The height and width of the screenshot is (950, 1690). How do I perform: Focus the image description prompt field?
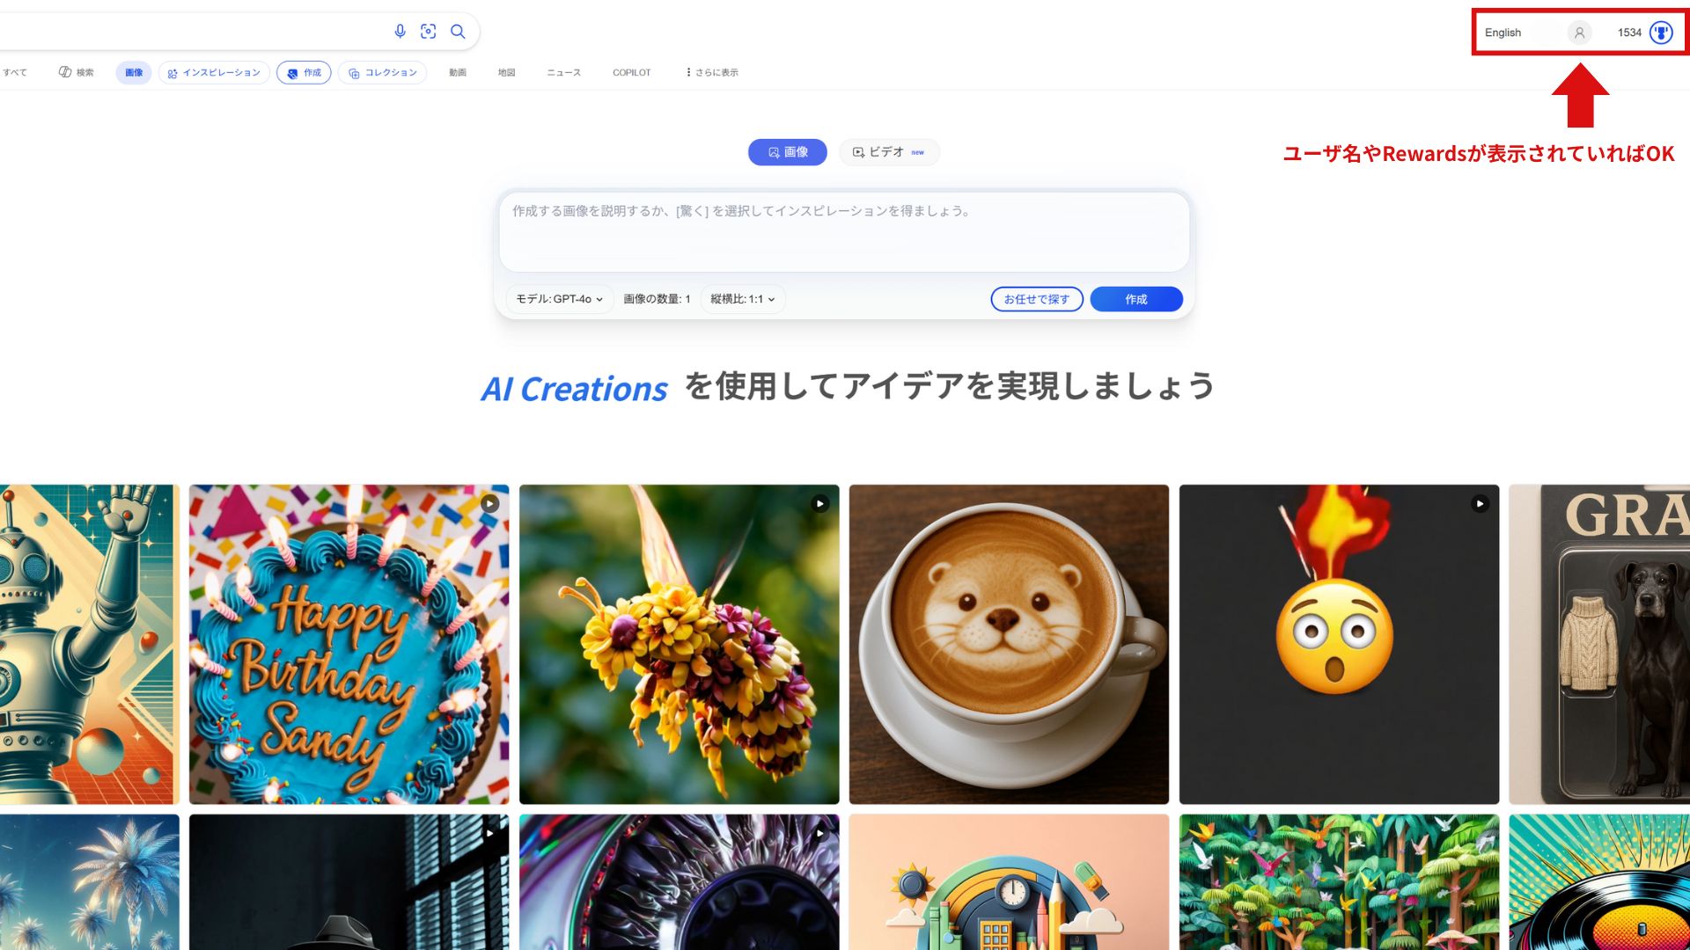coord(844,232)
